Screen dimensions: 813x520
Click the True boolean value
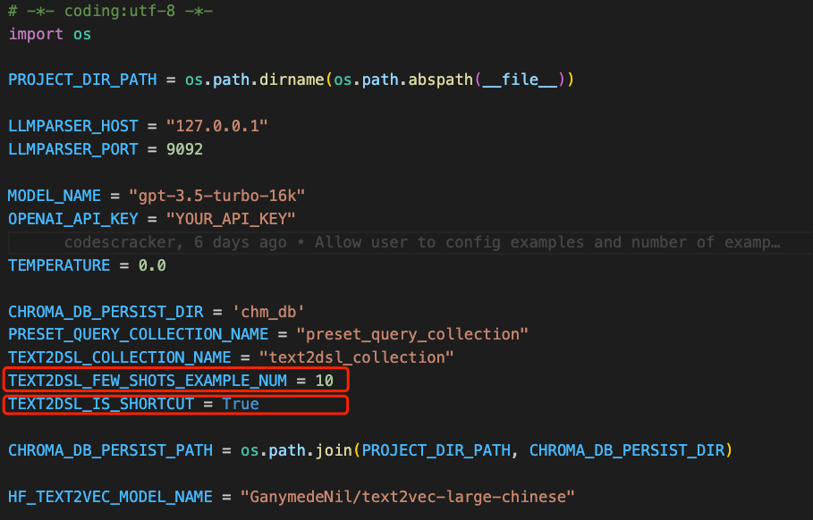tap(241, 404)
